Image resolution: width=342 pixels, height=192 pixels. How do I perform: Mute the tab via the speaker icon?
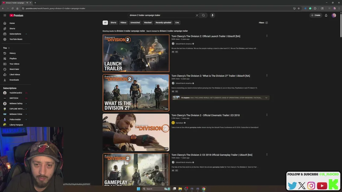click(27, 3)
